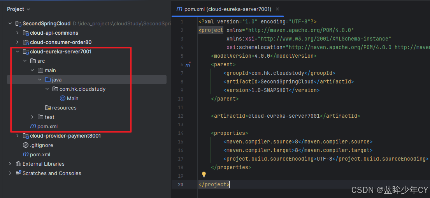
Task: Collapse the main folder chevron
Action: tap(32, 70)
